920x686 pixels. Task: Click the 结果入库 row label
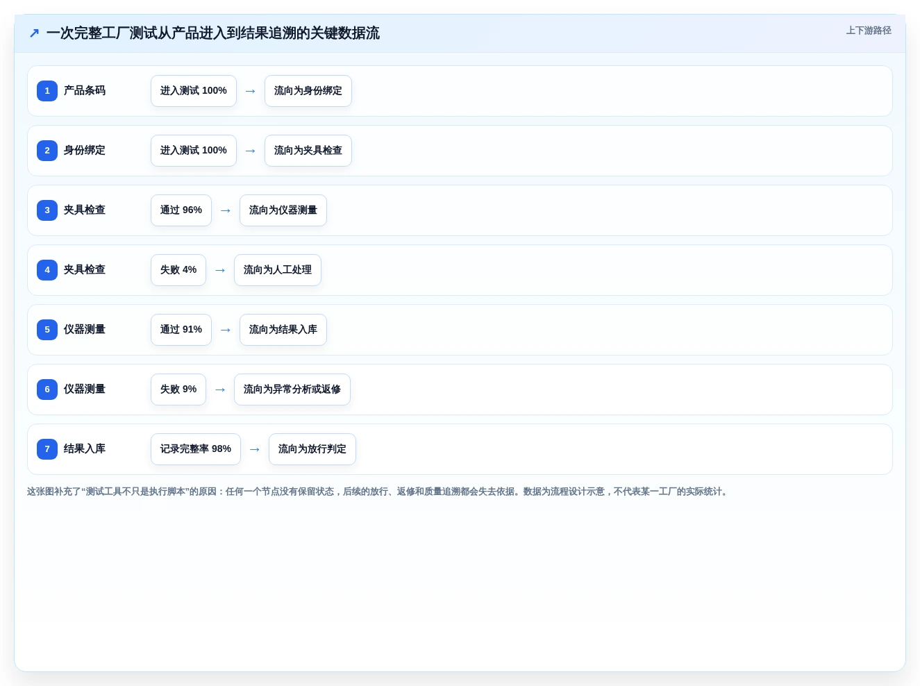[85, 449]
